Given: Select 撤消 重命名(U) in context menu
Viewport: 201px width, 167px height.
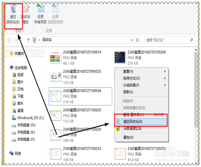Looking at the screenshot, I should [x=141, y=115].
